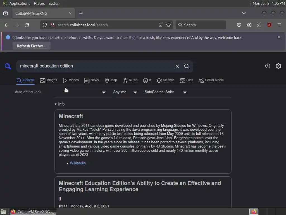The height and width of the screenshot is (215, 286).
Task: Reload the current page
Action: click(x=27, y=25)
